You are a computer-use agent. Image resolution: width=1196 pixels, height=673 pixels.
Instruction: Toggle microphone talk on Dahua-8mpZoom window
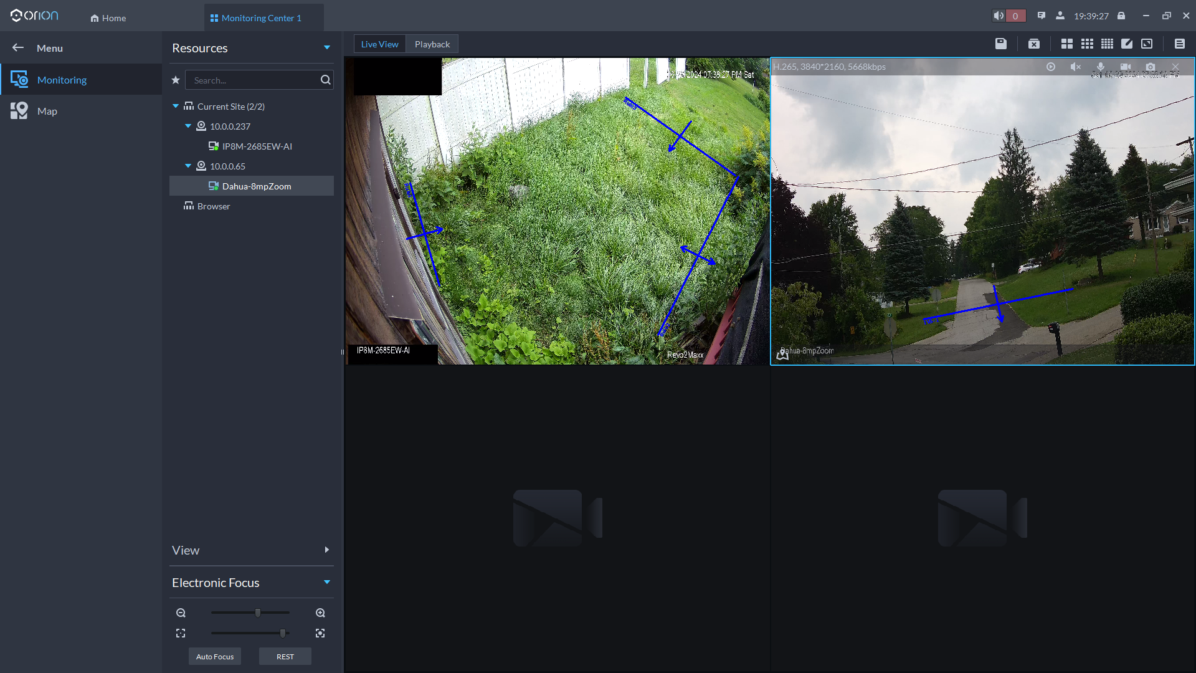pos(1101,67)
